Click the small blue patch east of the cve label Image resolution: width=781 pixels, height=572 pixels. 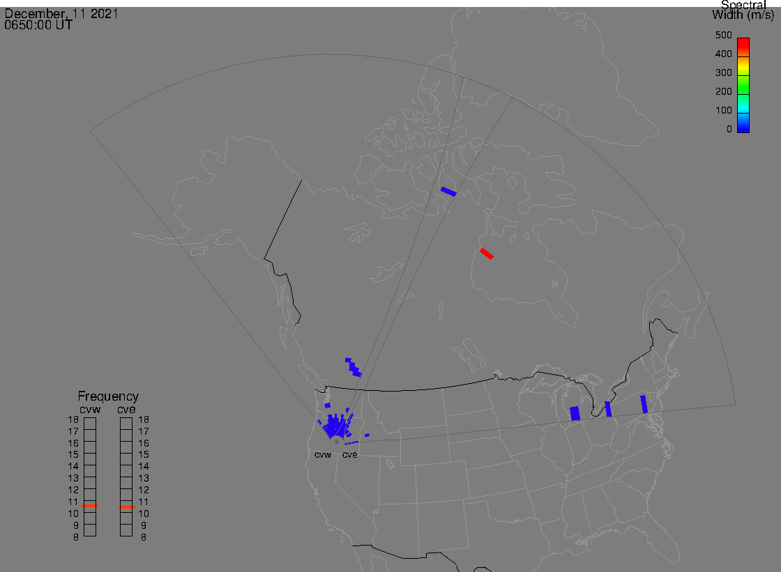click(x=367, y=435)
